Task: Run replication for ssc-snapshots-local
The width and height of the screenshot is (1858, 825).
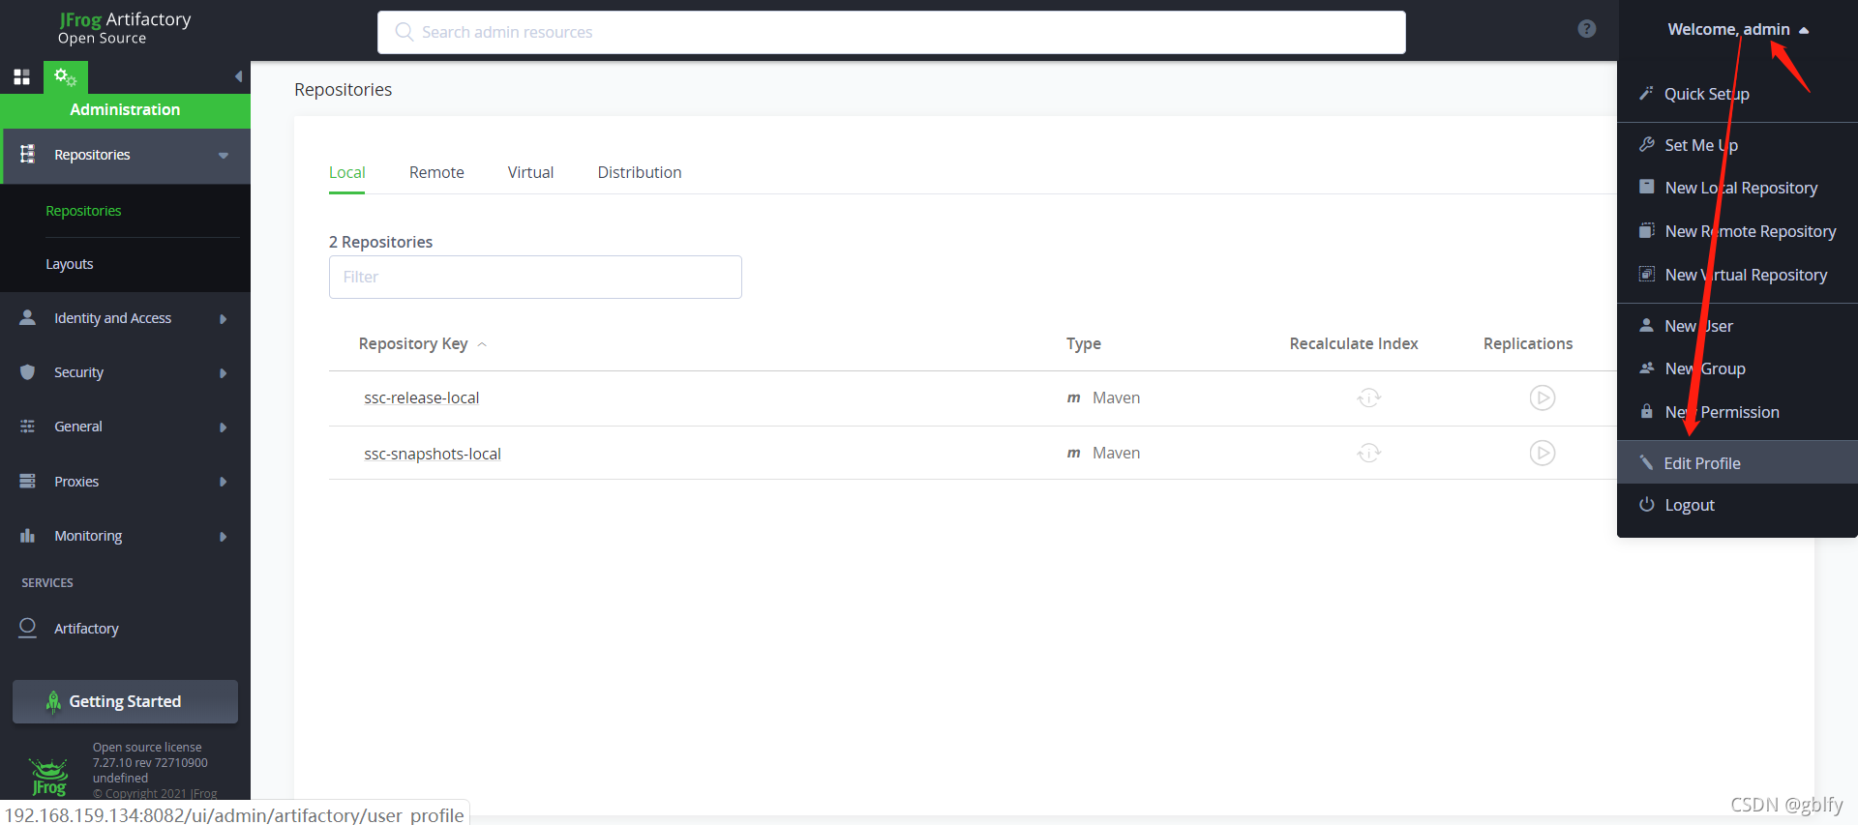Action: [1542, 453]
